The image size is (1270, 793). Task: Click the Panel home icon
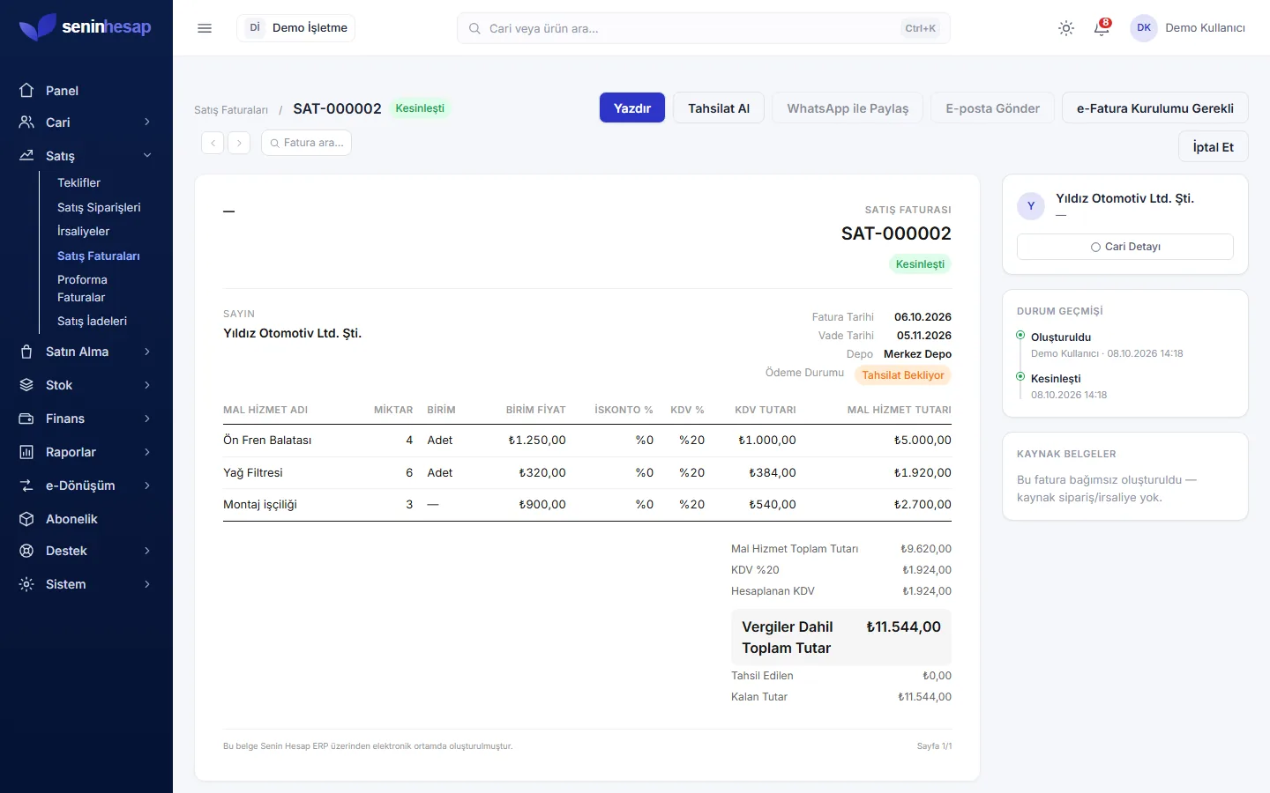(26, 91)
